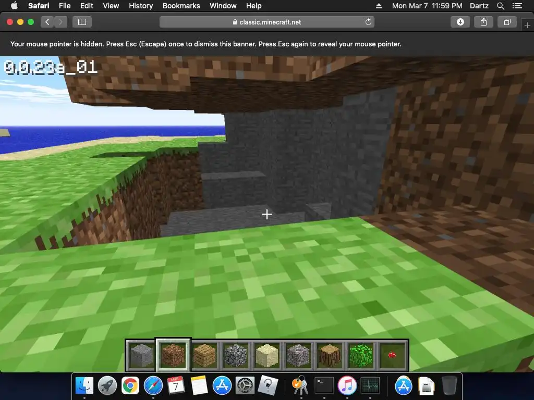Select the wood log block in hotbar
534x400 pixels.
(330, 355)
